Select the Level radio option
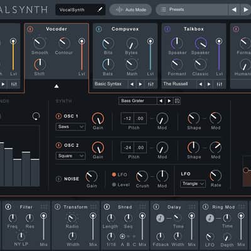Image resolution: width=251 pixels, height=251 pixels. pyautogui.click(x=114, y=184)
